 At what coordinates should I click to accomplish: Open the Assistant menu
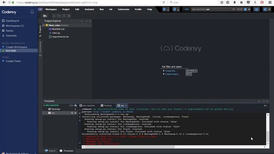(89, 9)
